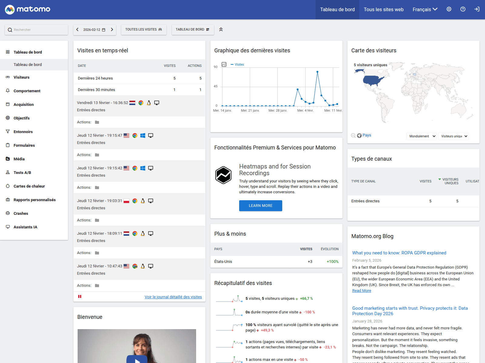Click the chart metrics picker icon
Image resolution: width=485 pixels, height=363 pixels.
coord(224,64)
